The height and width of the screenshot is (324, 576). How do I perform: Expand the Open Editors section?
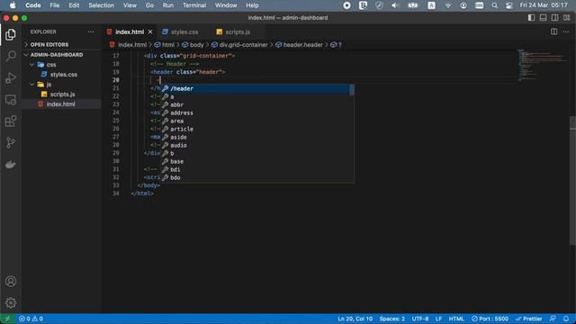click(x=49, y=44)
